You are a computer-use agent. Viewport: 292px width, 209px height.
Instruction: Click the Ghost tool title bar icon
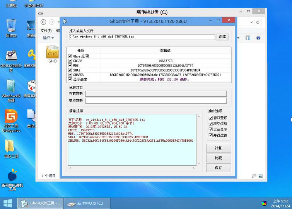click(65, 21)
